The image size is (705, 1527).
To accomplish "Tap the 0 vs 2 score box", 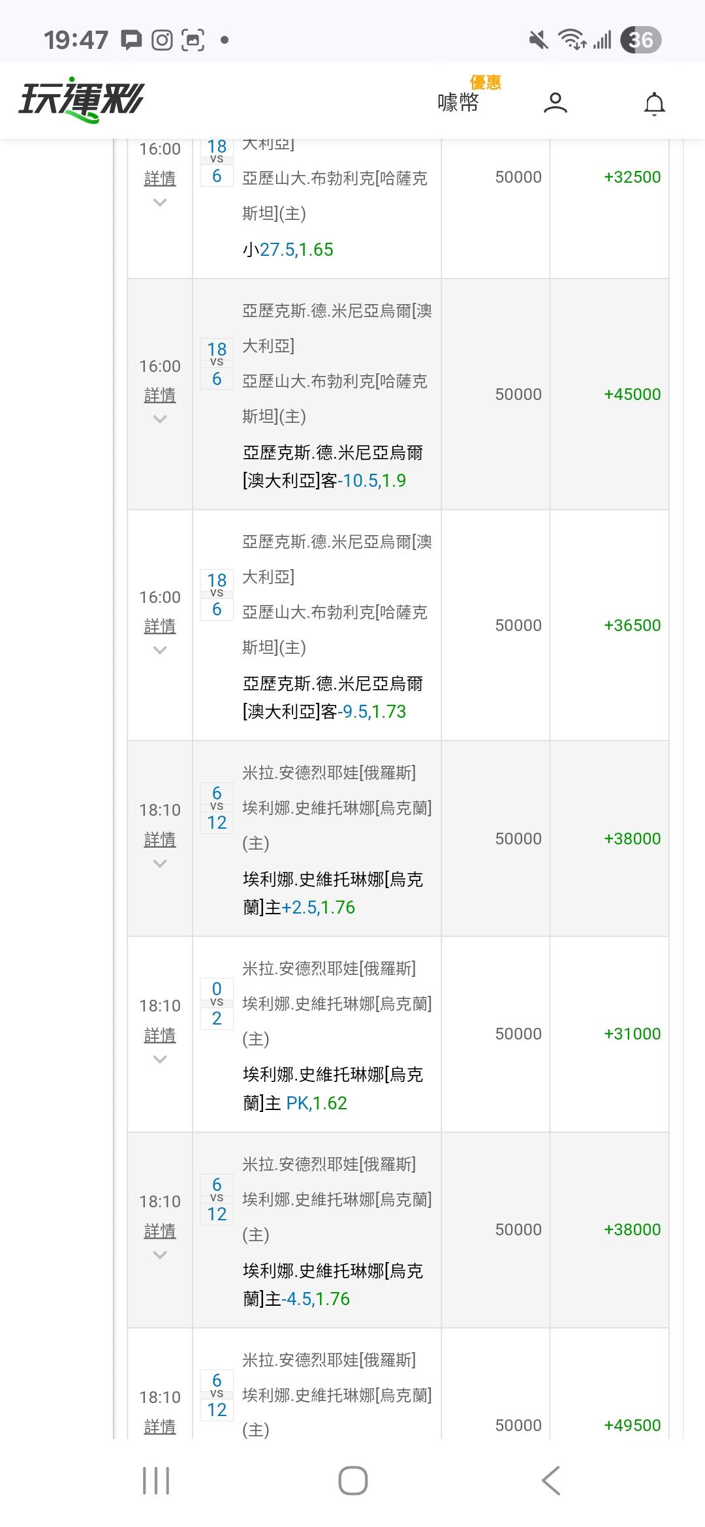I will [217, 1004].
